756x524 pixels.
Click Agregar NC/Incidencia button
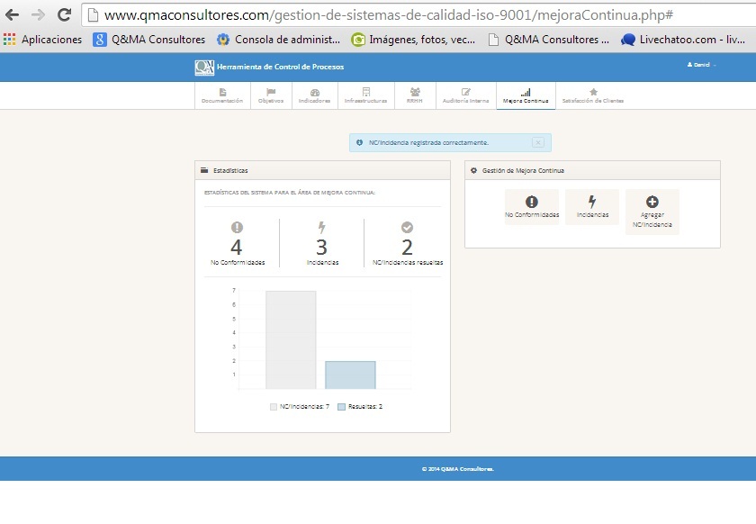coord(652,212)
